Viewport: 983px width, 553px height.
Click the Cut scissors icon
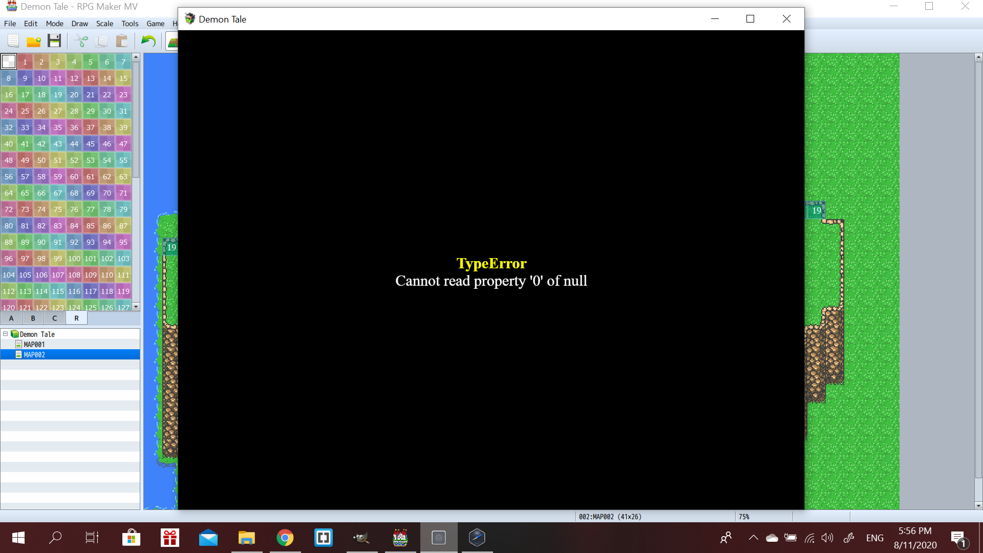(x=81, y=40)
